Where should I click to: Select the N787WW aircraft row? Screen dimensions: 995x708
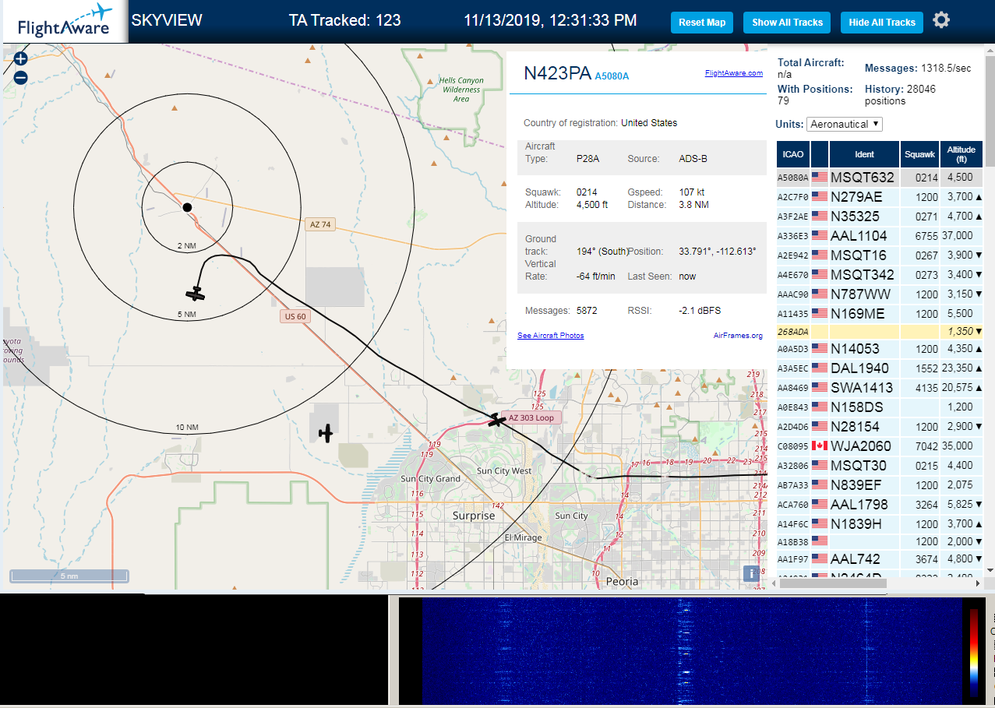tap(880, 294)
